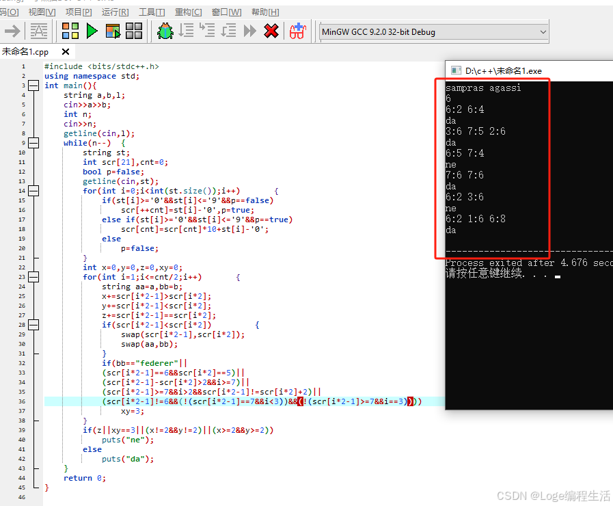
Task: Click the 'puts("ne");' line
Action: pos(128,440)
